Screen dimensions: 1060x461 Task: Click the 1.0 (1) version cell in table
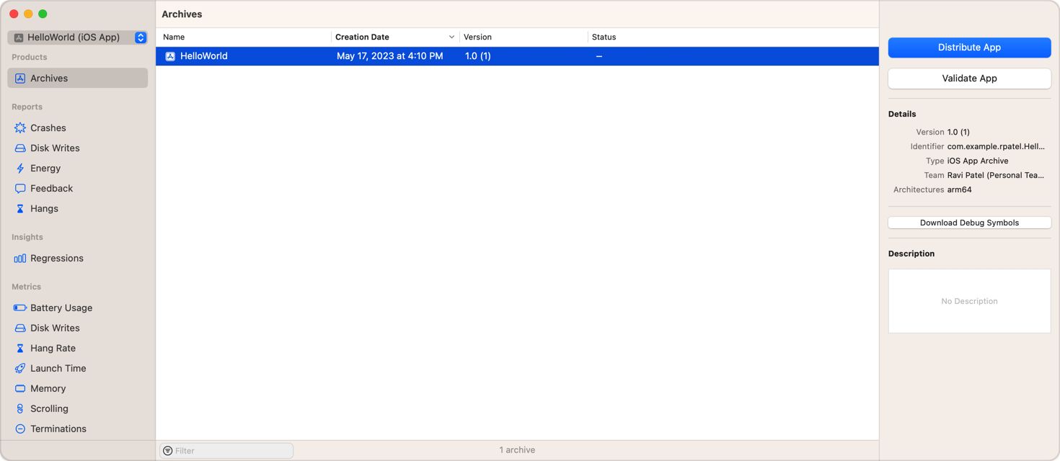478,56
